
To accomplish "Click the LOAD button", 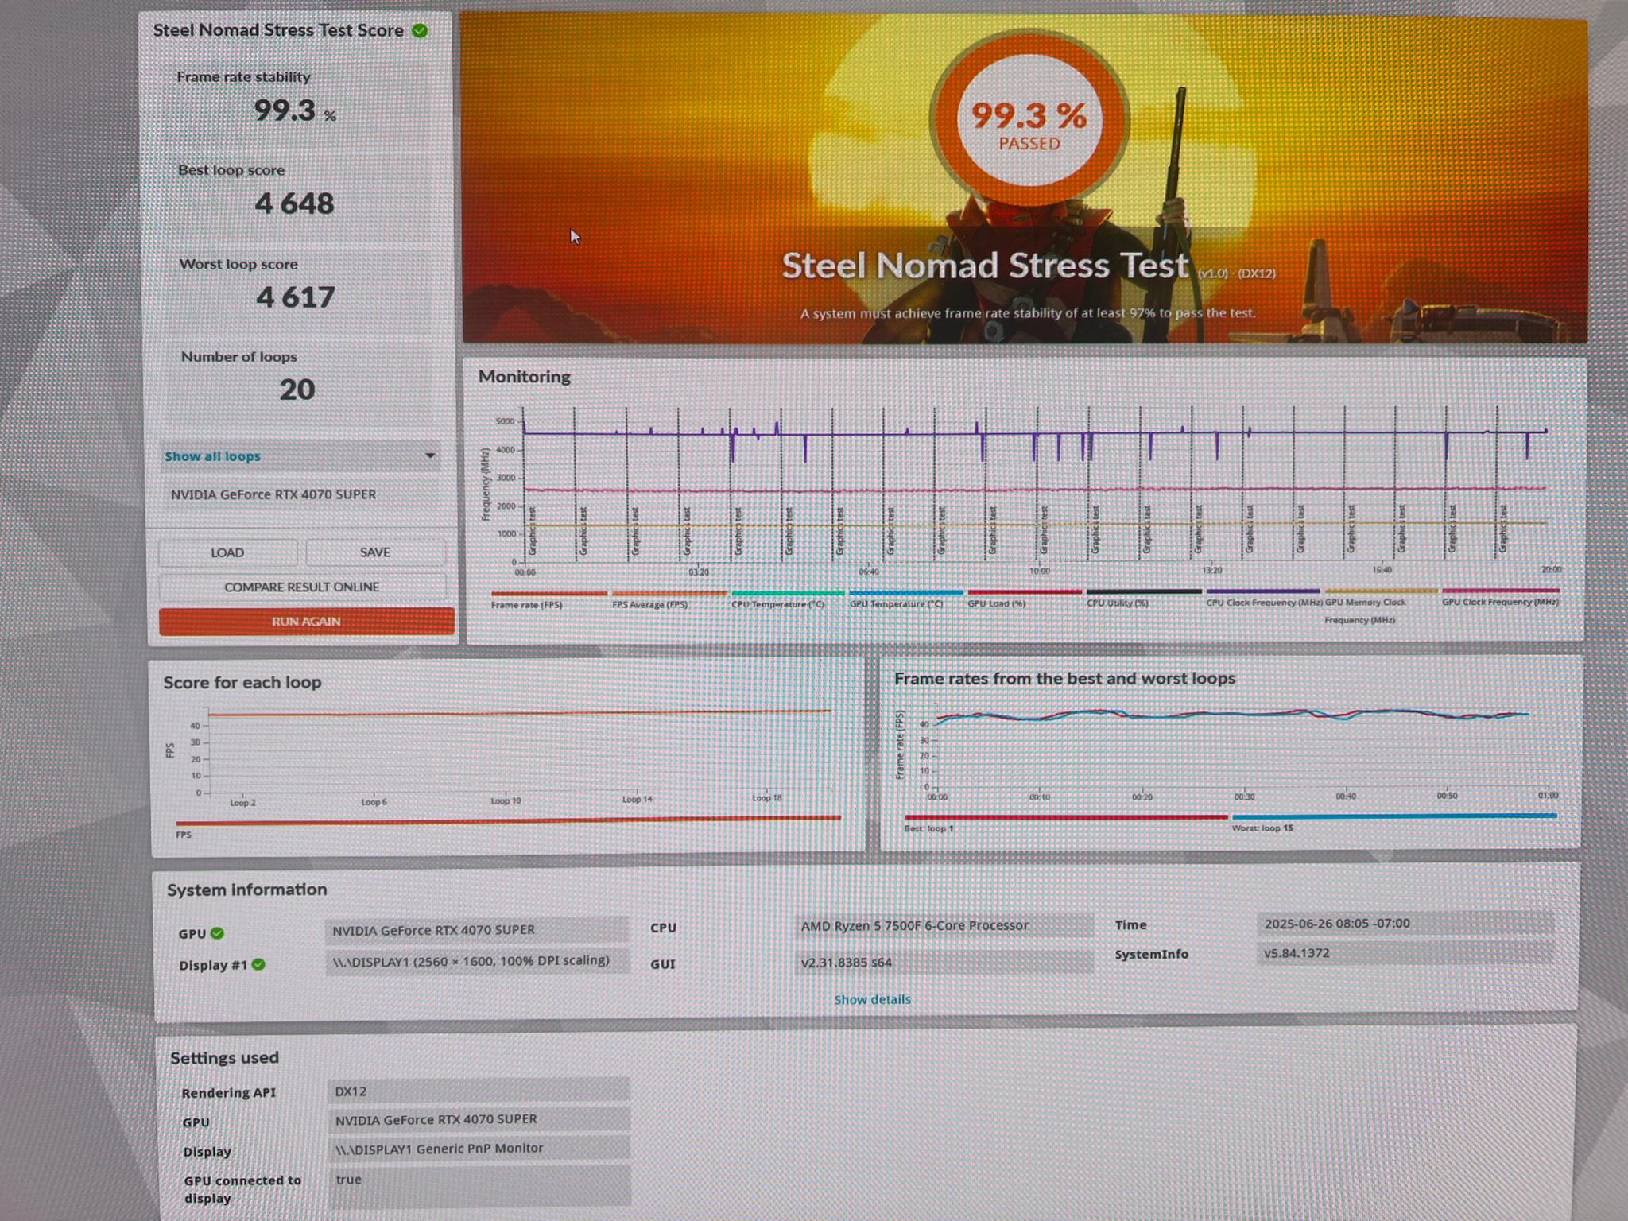I will [x=227, y=552].
